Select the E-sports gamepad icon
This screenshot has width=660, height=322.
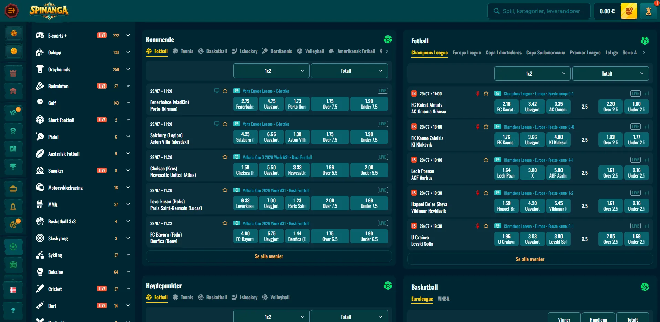coord(40,36)
